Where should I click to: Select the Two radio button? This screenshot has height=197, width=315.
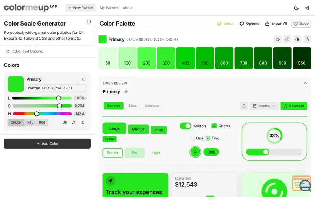(208, 138)
